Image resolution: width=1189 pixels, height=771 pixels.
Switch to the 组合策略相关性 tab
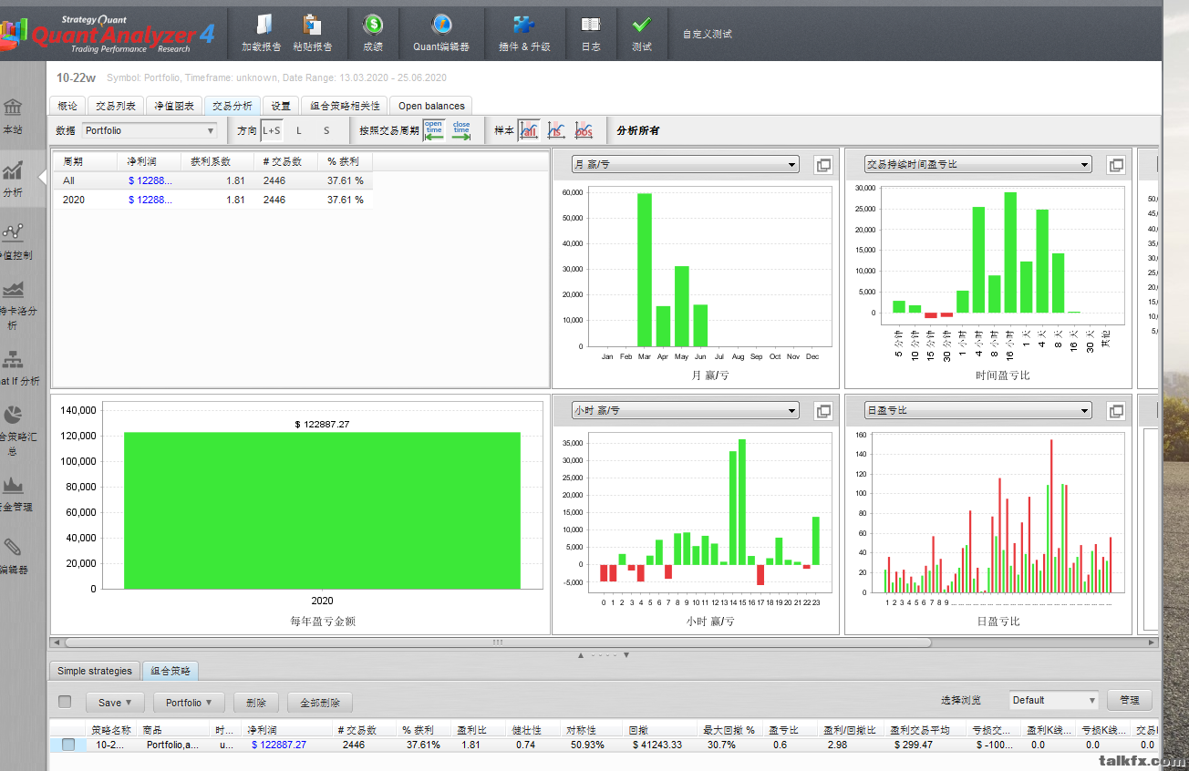[x=343, y=106]
